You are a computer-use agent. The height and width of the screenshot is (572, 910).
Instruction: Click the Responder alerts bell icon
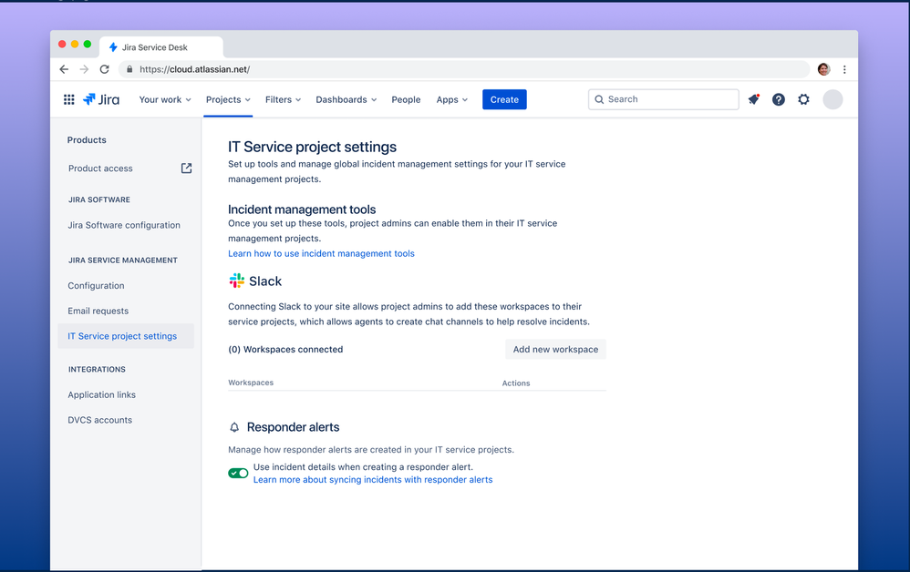[234, 427]
